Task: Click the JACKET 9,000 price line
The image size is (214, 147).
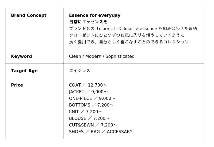Action: click(x=88, y=92)
